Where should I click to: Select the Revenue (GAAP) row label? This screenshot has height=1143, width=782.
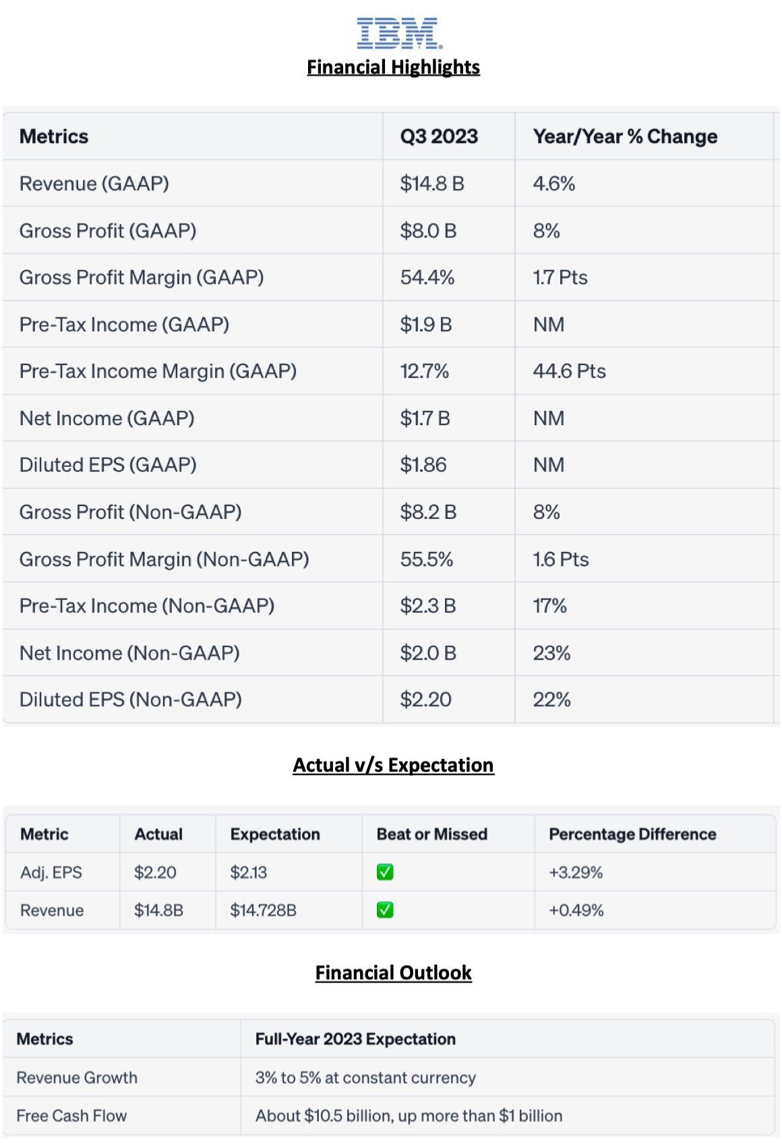click(94, 184)
